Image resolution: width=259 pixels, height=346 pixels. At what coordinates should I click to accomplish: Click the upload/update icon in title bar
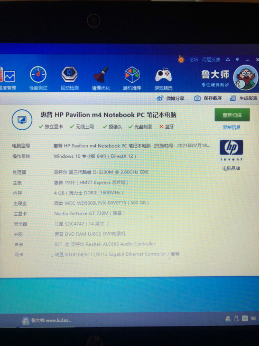tap(228, 59)
